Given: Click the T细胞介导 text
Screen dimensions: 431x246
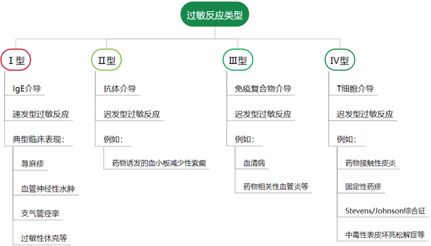Looking at the screenshot, I should pyautogui.click(x=355, y=89).
